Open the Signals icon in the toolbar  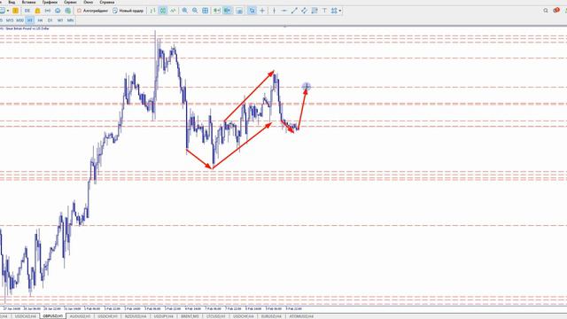point(47,11)
